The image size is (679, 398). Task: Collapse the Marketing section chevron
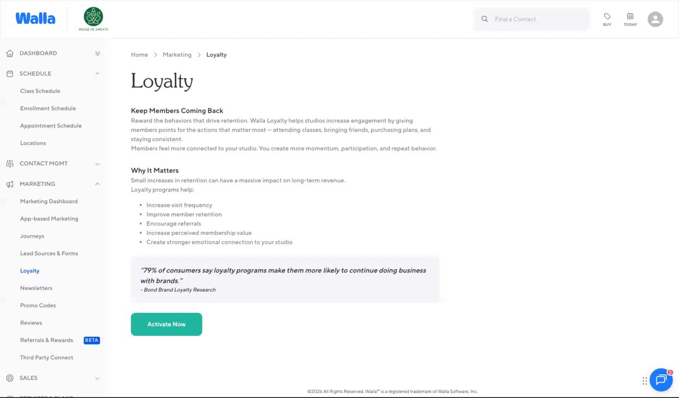[97, 184]
